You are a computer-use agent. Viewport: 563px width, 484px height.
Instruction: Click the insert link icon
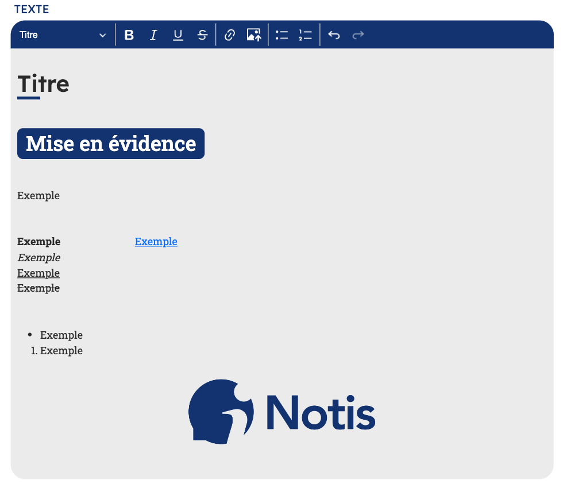coord(229,35)
